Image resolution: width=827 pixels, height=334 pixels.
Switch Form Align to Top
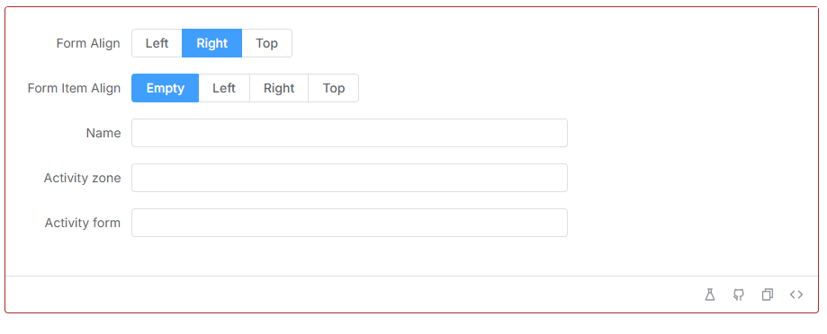click(x=267, y=43)
